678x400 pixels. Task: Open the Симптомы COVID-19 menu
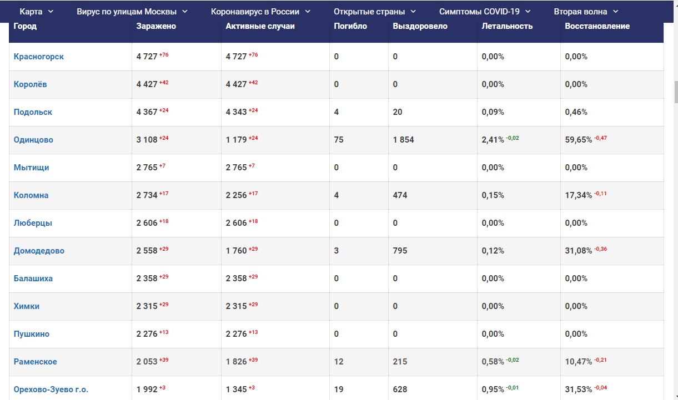pos(485,11)
